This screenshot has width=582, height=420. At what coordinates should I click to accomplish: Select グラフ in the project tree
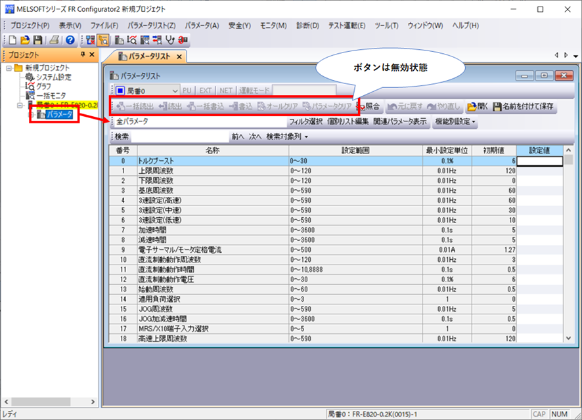pos(44,87)
